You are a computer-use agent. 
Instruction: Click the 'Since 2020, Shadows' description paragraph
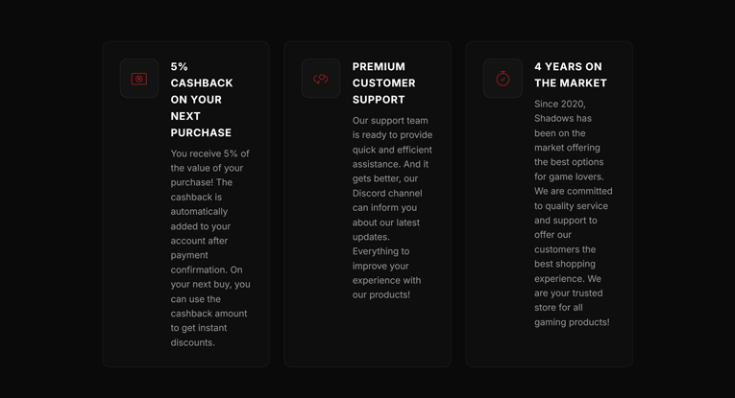coord(573,213)
